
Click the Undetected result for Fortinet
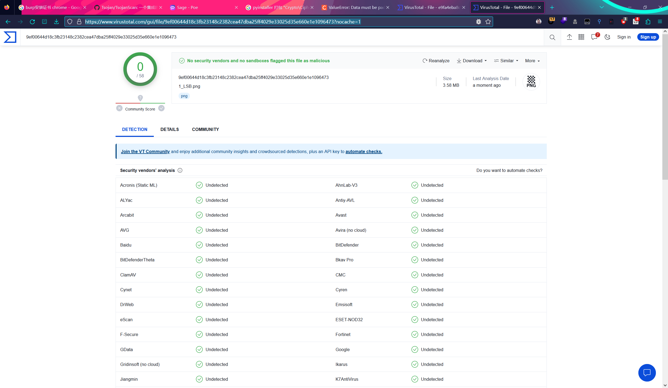tap(427, 334)
